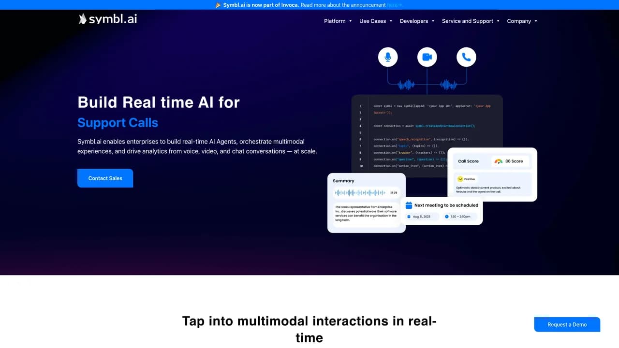Click the audio waveform in Summary card
The height and width of the screenshot is (348, 619).
click(360, 192)
